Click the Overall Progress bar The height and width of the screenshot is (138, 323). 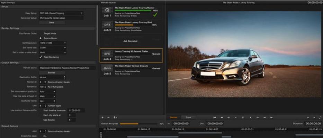click(139, 124)
